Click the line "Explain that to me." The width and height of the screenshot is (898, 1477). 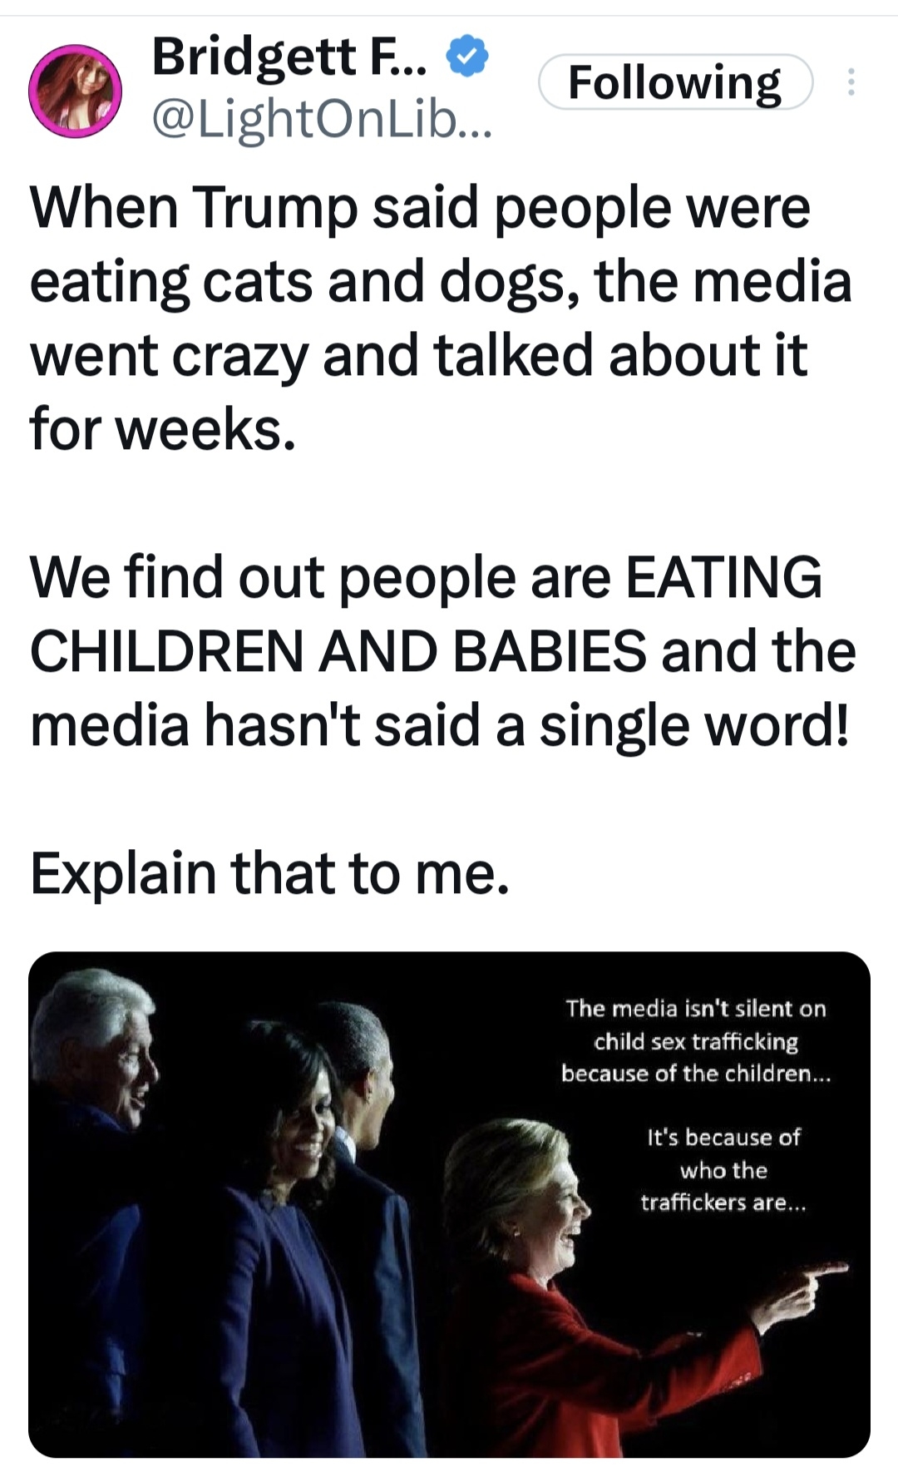click(269, 873)
